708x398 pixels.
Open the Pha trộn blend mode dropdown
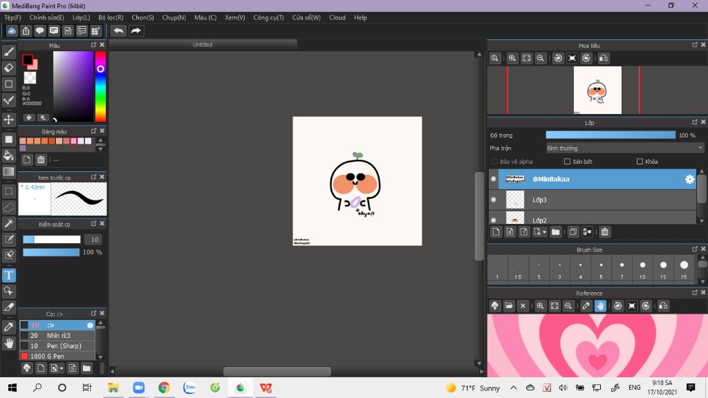point(625,148)
